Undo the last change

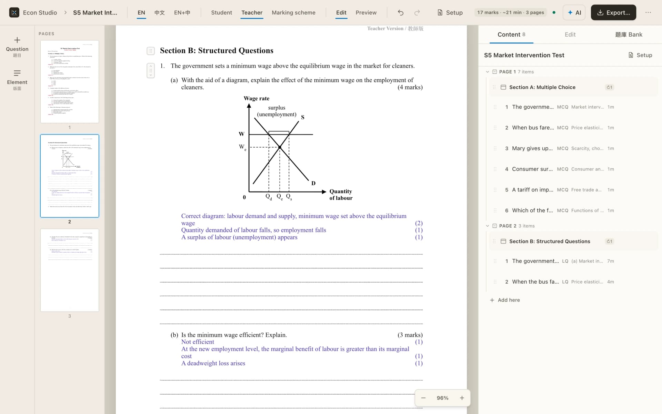(x=400, y=12)
